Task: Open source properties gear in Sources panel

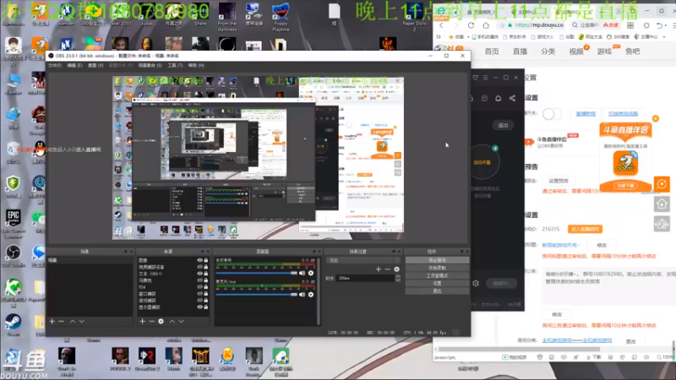Action: coord(161,322)
